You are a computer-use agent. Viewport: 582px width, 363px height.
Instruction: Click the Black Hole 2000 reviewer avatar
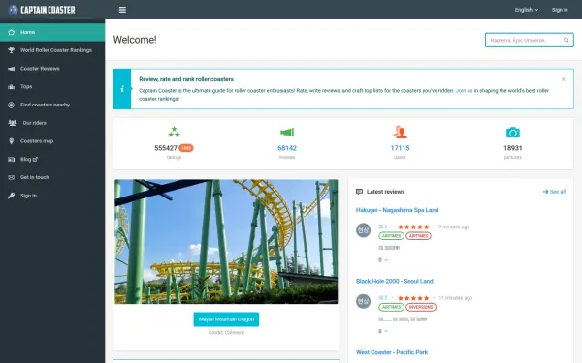tap(363, 301)
